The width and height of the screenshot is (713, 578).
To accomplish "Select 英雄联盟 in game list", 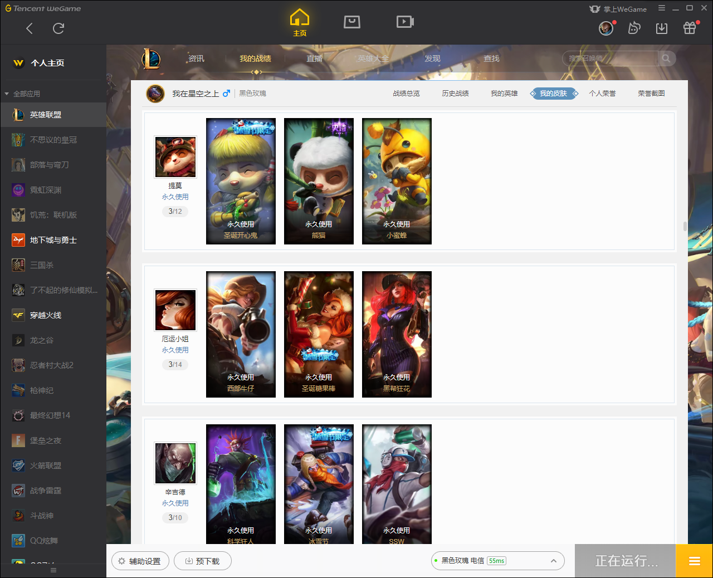I will [x=53, y=115].
